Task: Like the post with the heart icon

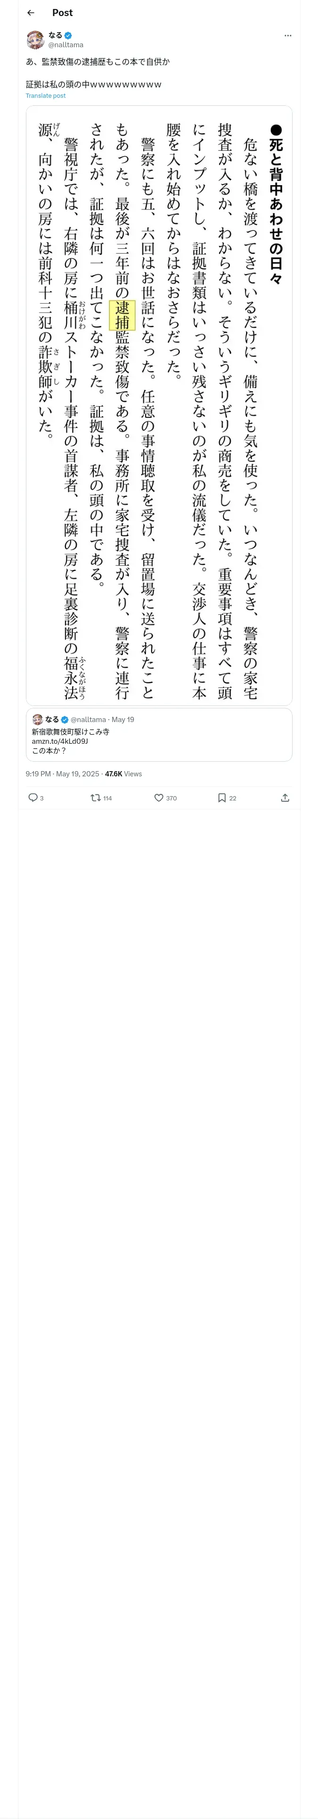Action: click(159, 797)
